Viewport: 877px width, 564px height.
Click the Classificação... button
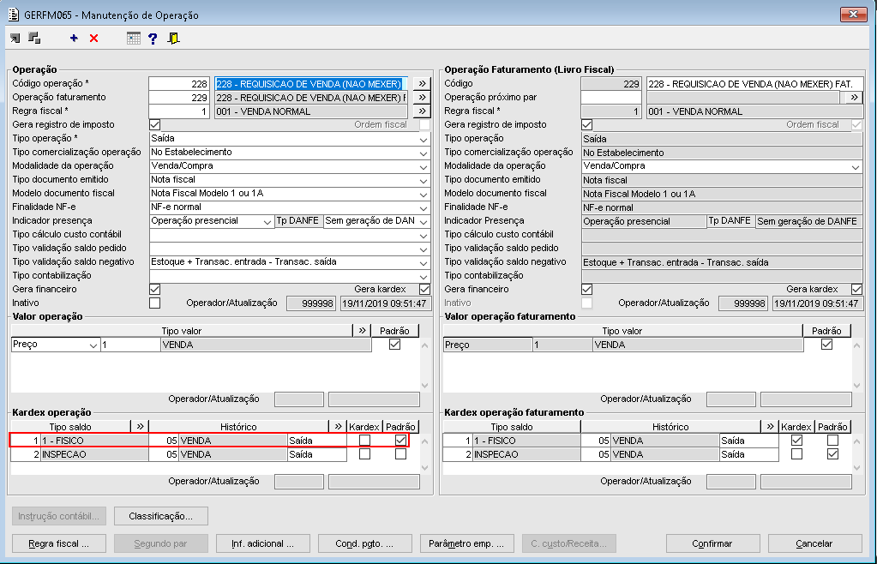[x=161, y=516]
